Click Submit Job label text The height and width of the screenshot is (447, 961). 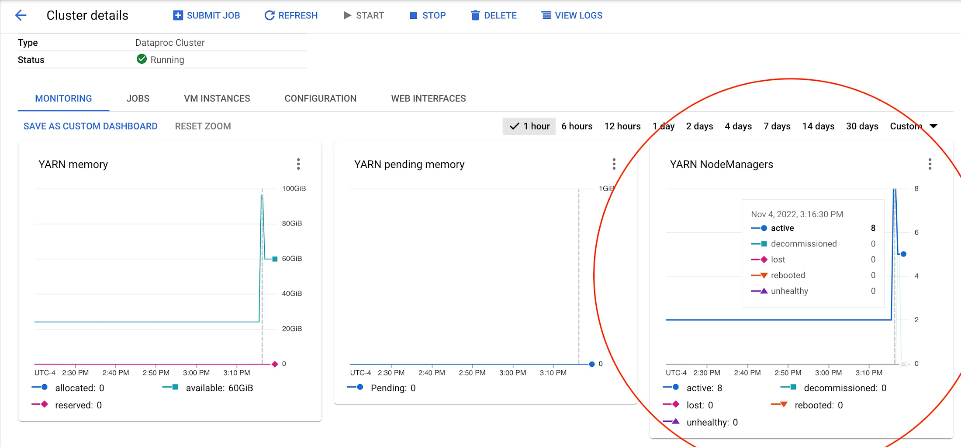coord(213,15)
